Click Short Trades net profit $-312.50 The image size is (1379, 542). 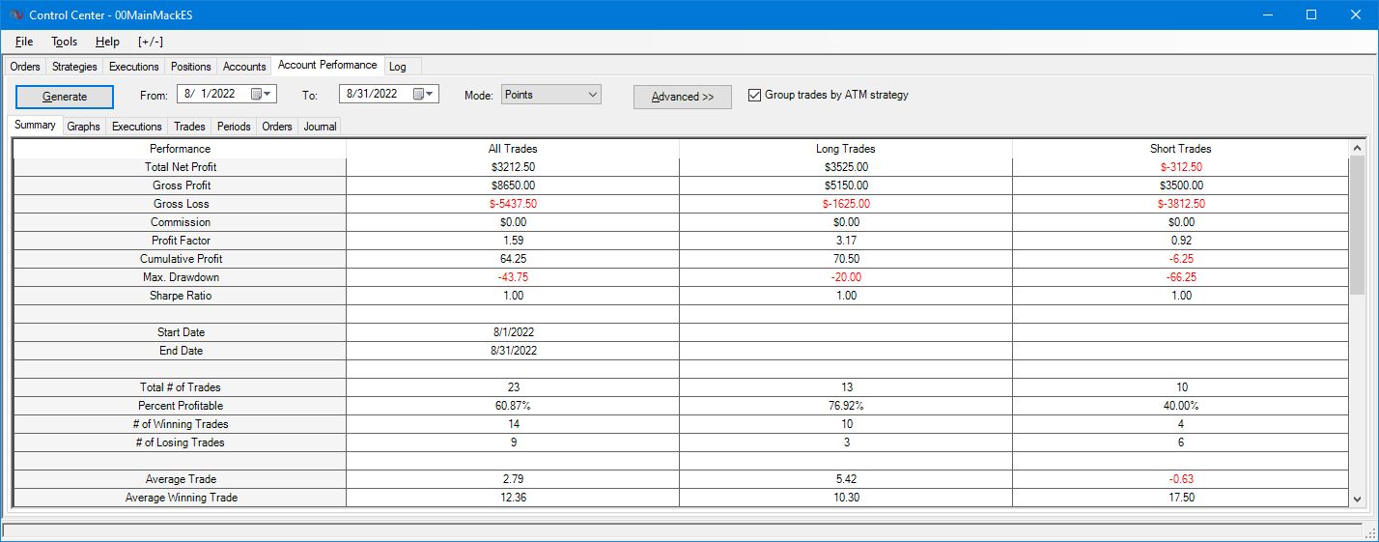1180,167
